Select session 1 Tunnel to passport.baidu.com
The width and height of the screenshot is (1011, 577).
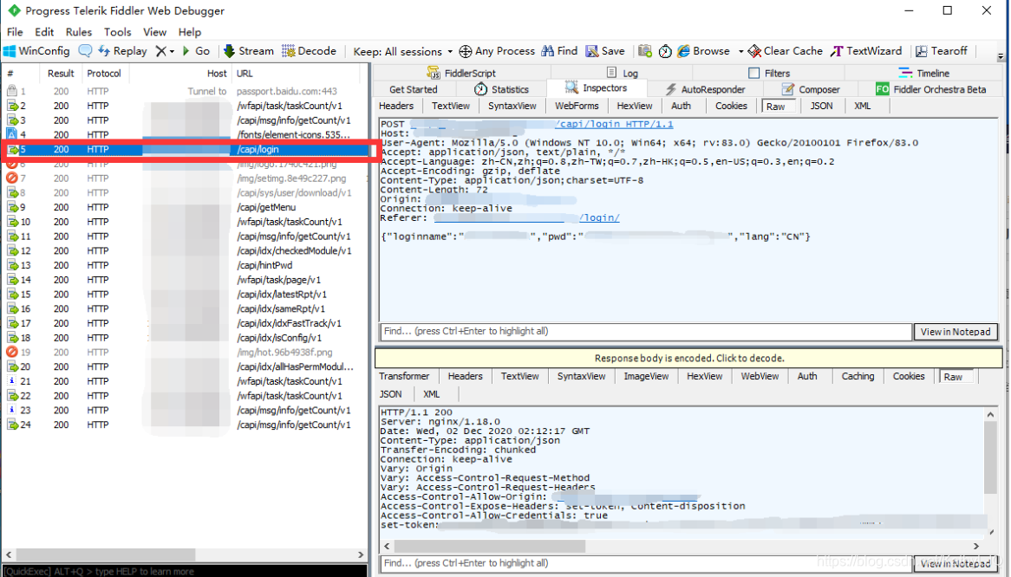point(185,92)
